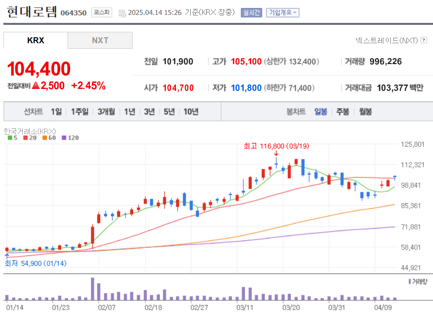Viewport: 433px width, 321px height.
Task: Click the 넥스트레이드(NXT) link text
Action: (x=387, y=41)
